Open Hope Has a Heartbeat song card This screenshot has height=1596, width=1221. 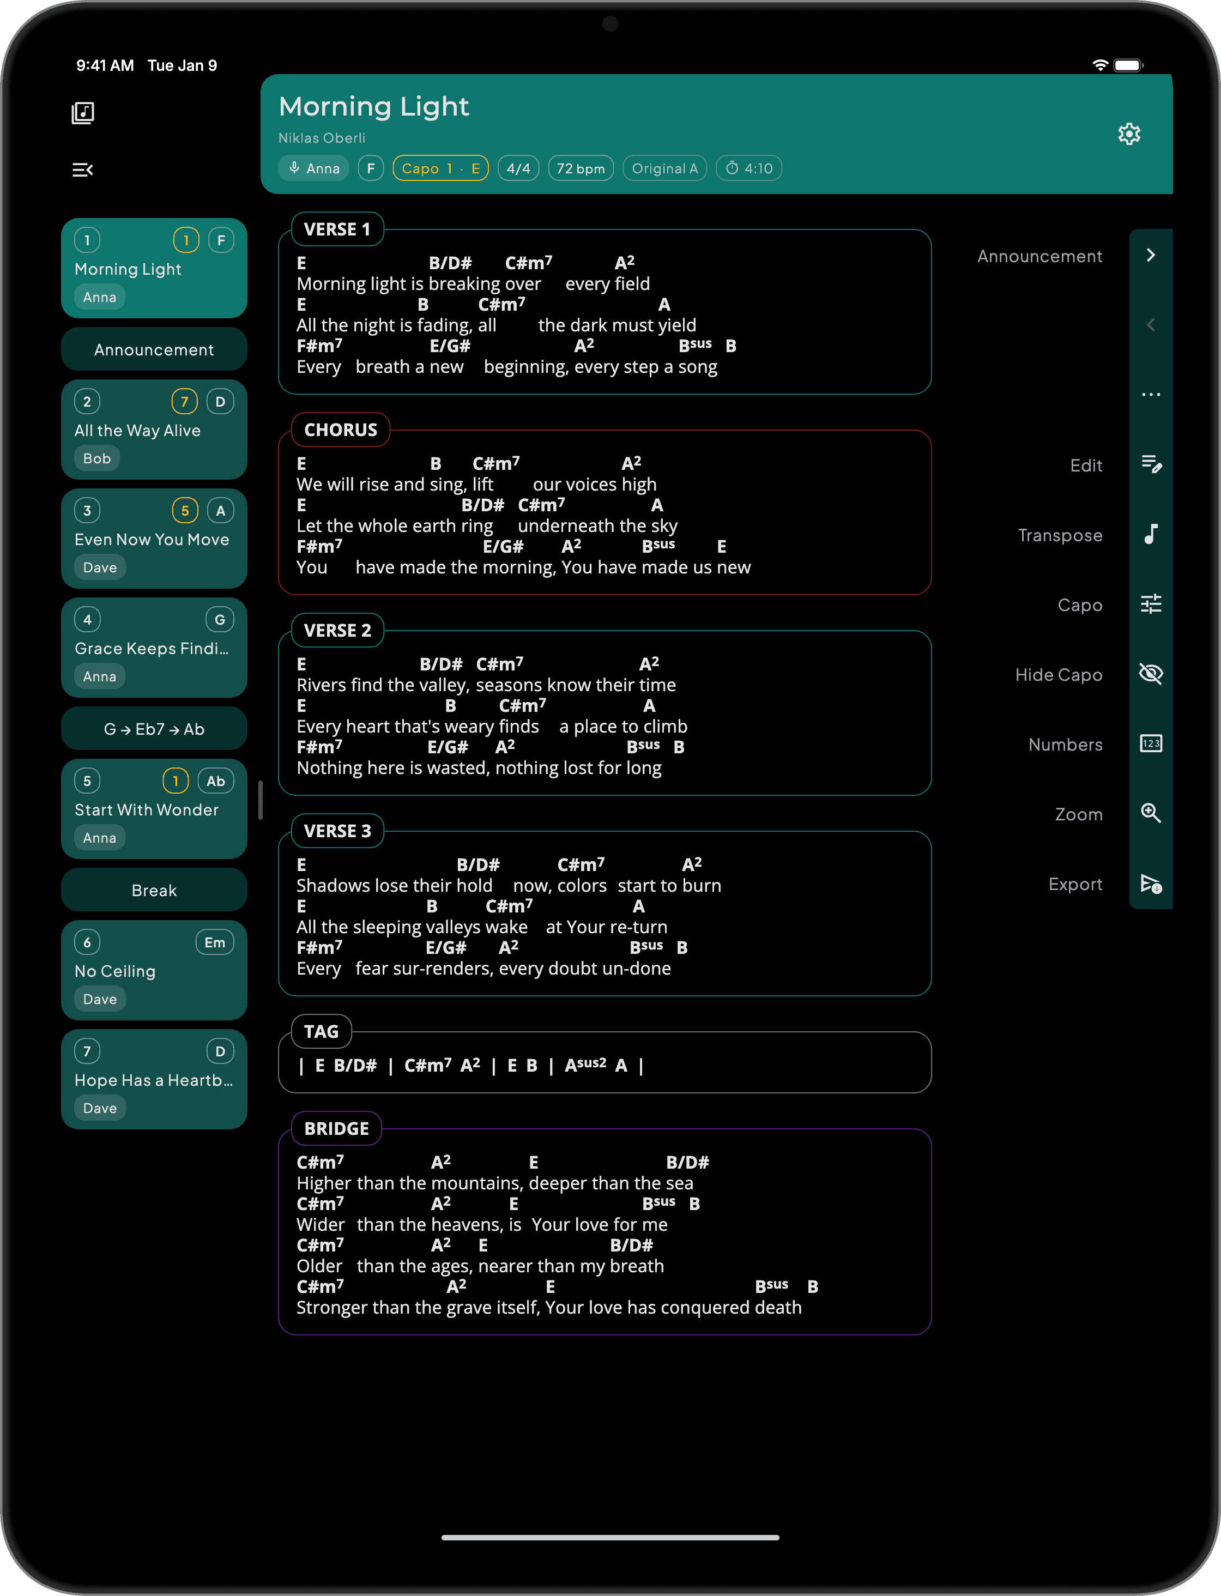coord(154,1079)
